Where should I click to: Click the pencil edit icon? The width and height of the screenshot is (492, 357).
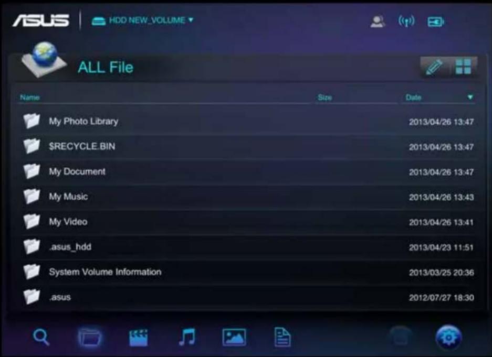434,67
